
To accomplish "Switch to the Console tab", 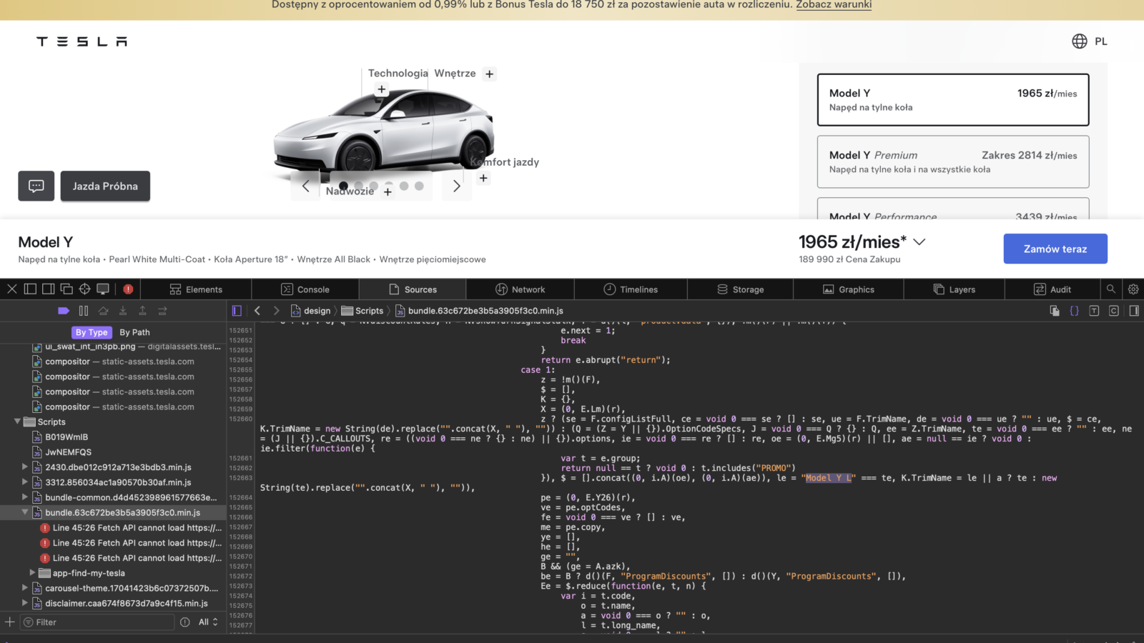I will 305,289.
